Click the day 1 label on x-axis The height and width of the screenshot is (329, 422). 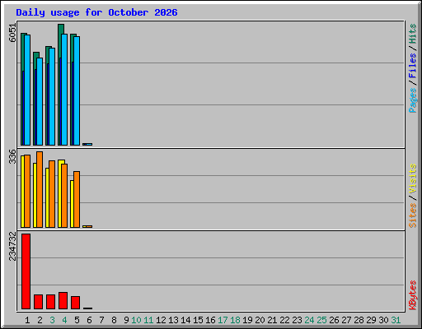27,320
